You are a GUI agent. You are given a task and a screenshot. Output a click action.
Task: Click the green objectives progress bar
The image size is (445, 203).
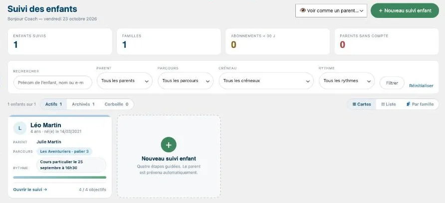[59, 178]
